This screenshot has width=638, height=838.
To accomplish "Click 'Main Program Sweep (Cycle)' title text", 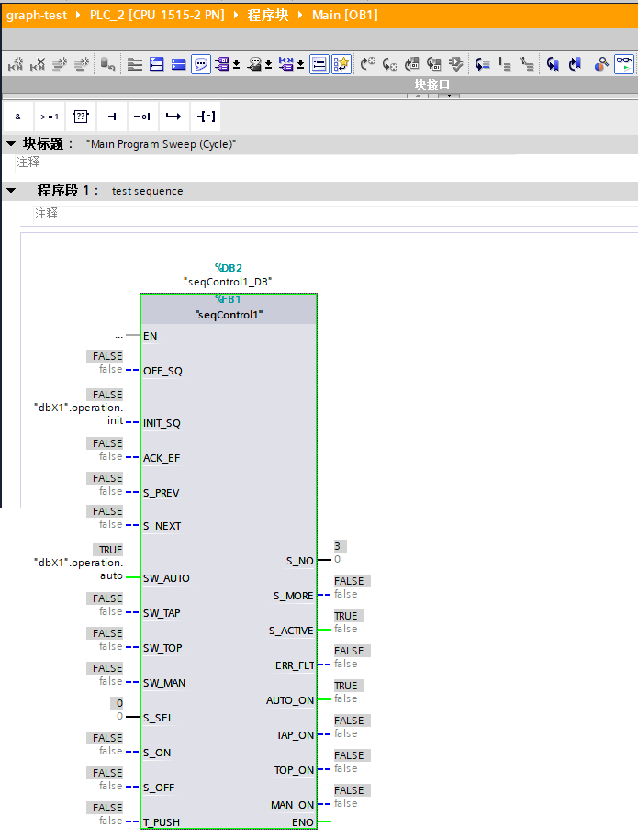I will [161, 144].
